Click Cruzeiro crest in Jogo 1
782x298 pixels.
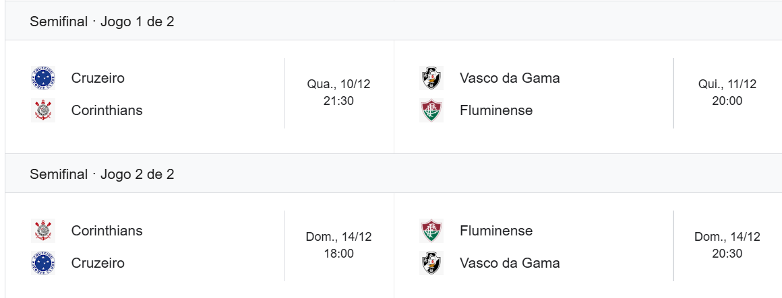pos(43,78)
